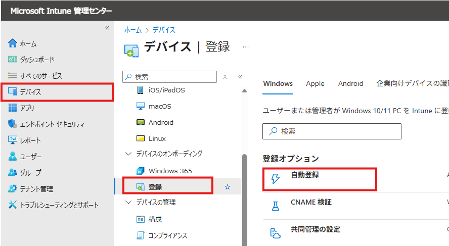Click the ホーム house icon in sidebar
449x246 pixels.
[x=12, y=43]
